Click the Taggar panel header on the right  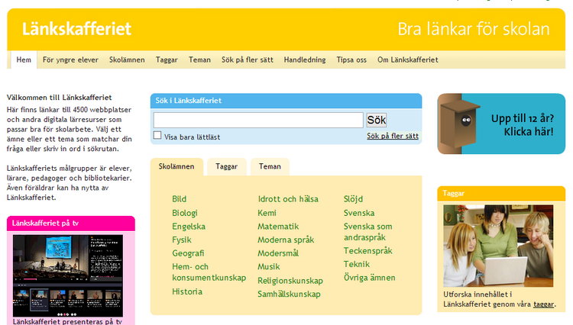[501, 194]
